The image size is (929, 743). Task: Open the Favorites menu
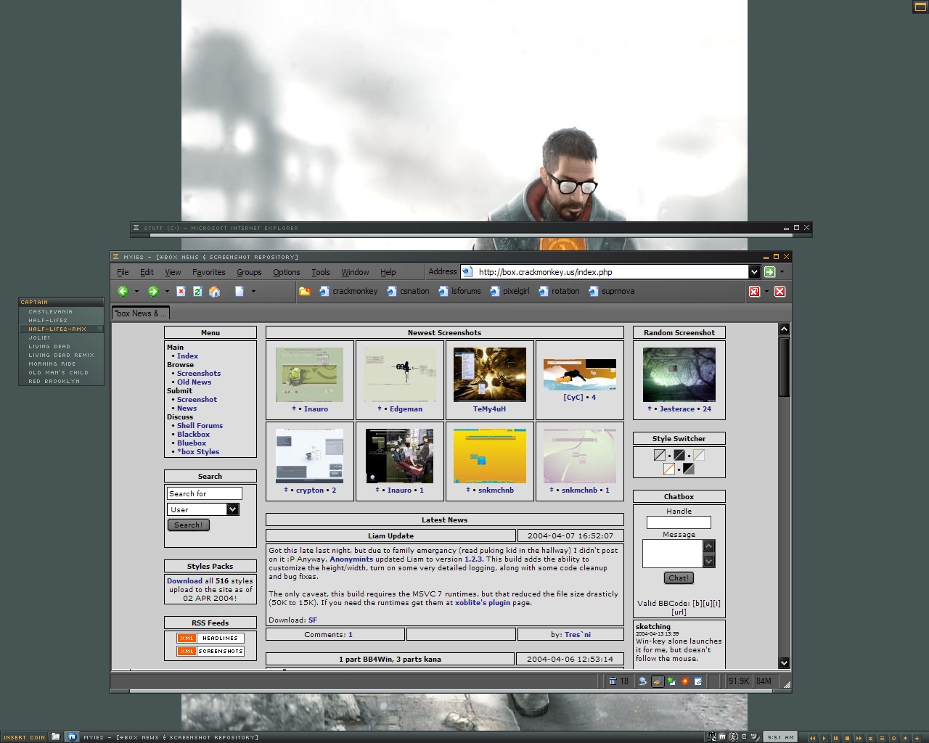point(209,272)
